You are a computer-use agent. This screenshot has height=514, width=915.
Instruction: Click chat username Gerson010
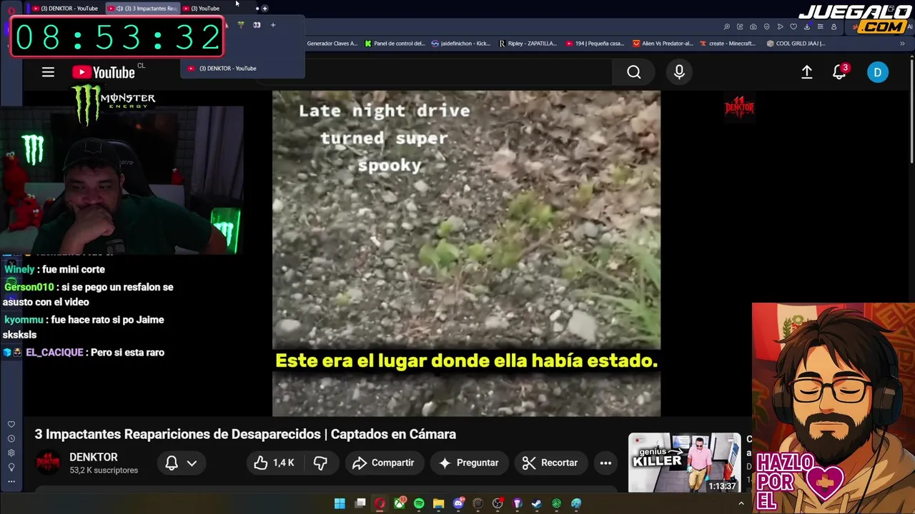coord(29,287)
